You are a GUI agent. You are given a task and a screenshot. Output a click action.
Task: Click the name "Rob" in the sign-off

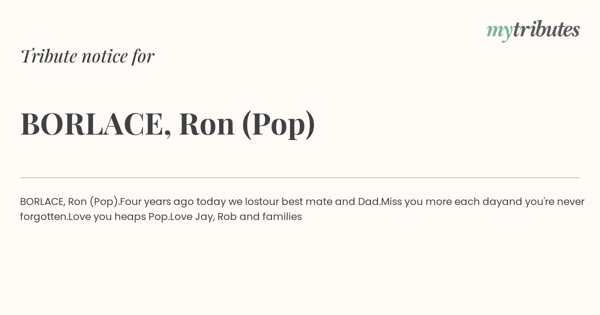pos(227,217)
